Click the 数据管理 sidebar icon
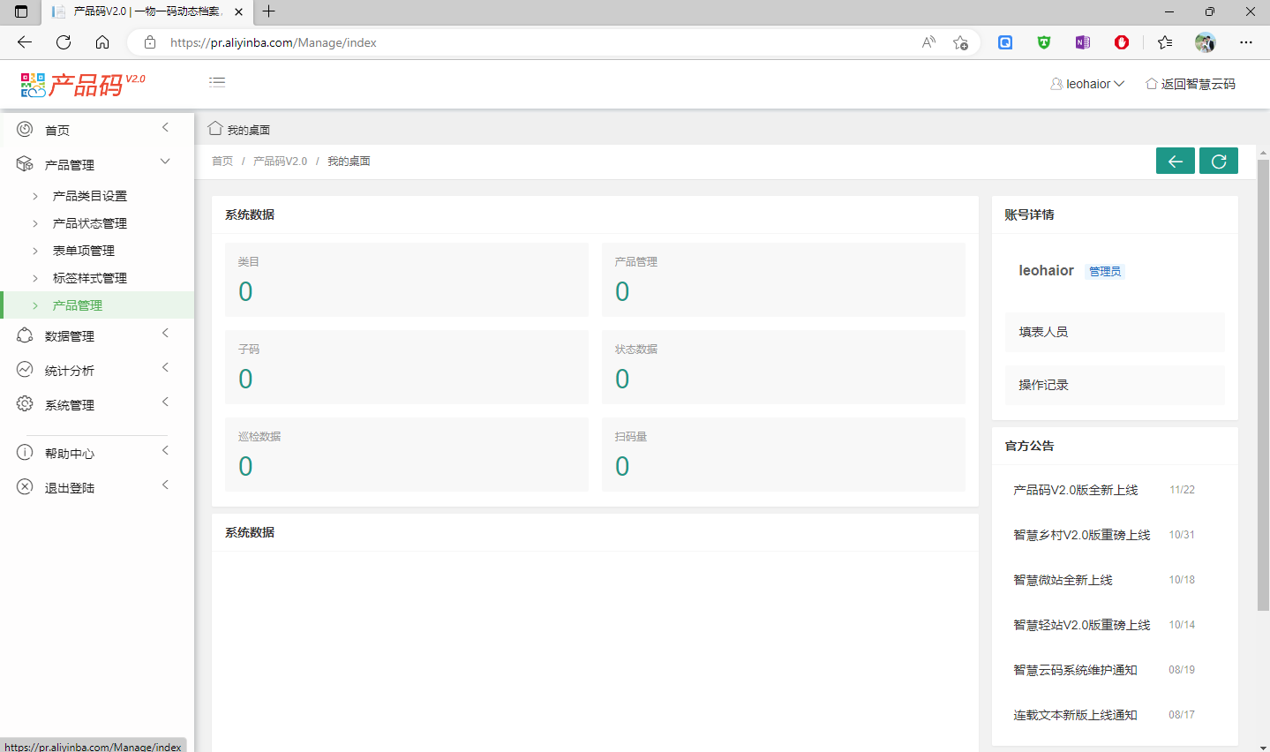 tap(25, 335)
